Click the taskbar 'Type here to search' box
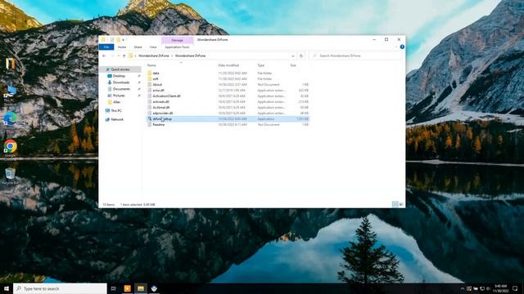 60,288
